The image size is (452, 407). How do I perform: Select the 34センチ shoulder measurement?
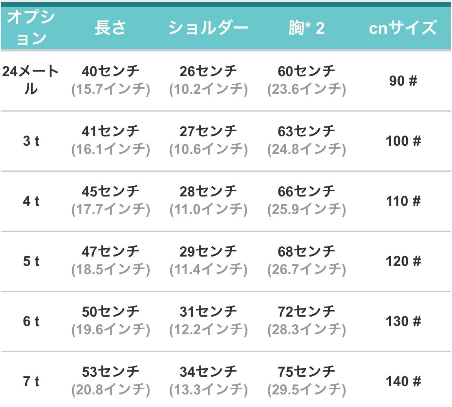pos(208,372)
